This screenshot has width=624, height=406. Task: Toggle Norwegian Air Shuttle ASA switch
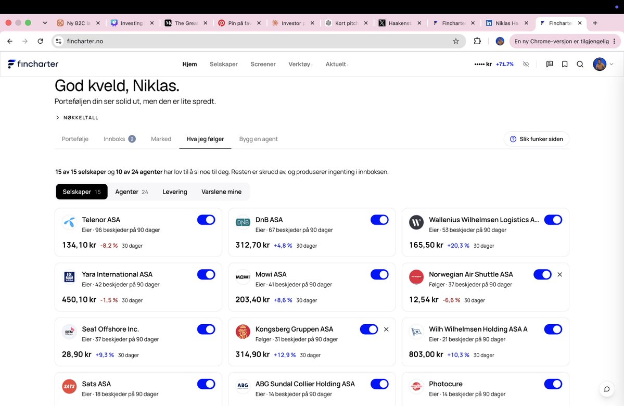[x=542, y=275]
